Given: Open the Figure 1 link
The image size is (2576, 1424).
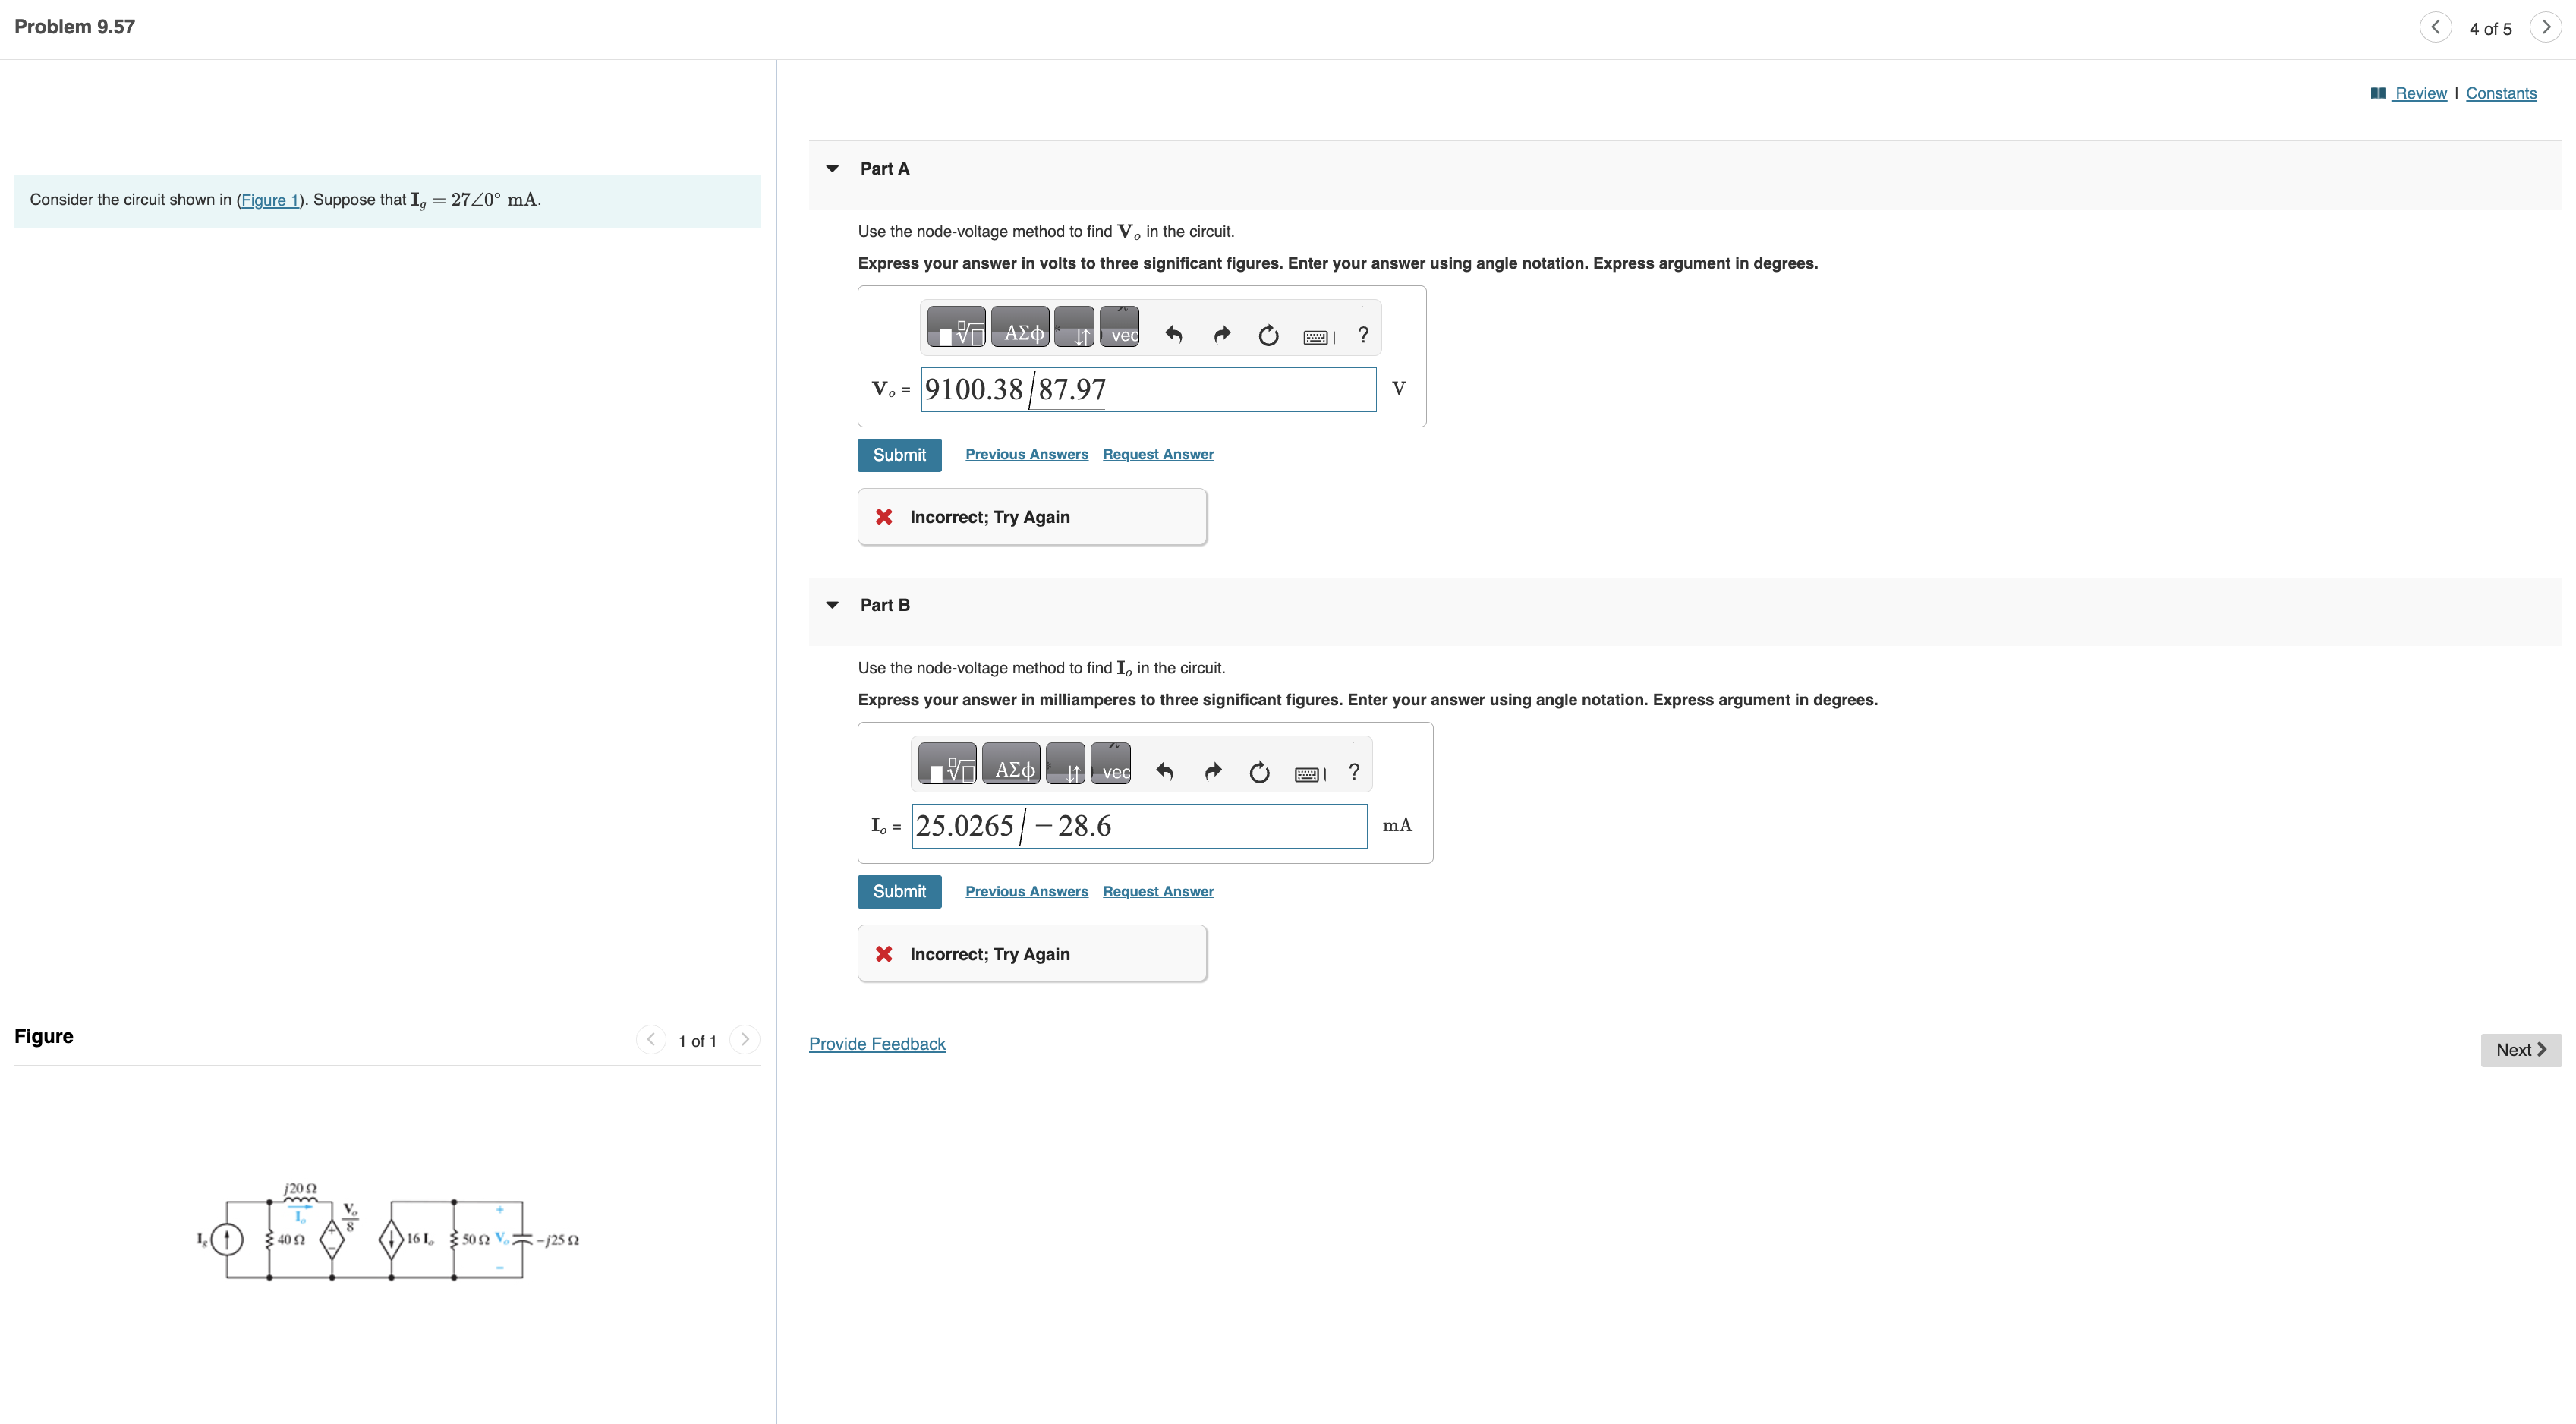Looking at the screenshot, I should coord(270,200).
